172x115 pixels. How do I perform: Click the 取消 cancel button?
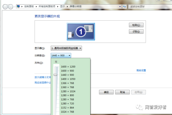pyautogui.click(x=122, y=92)
